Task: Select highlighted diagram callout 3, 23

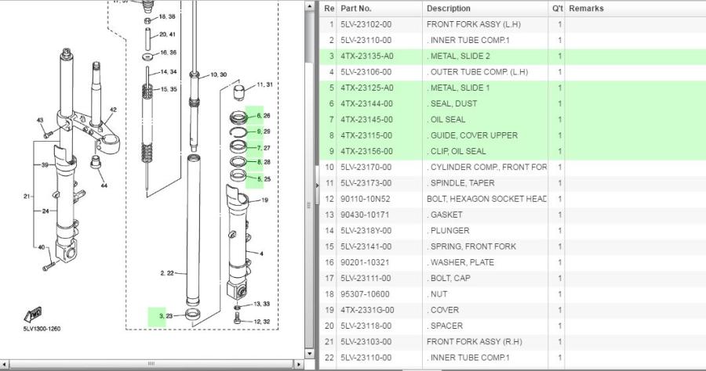Action: click(x=166, y=316)
